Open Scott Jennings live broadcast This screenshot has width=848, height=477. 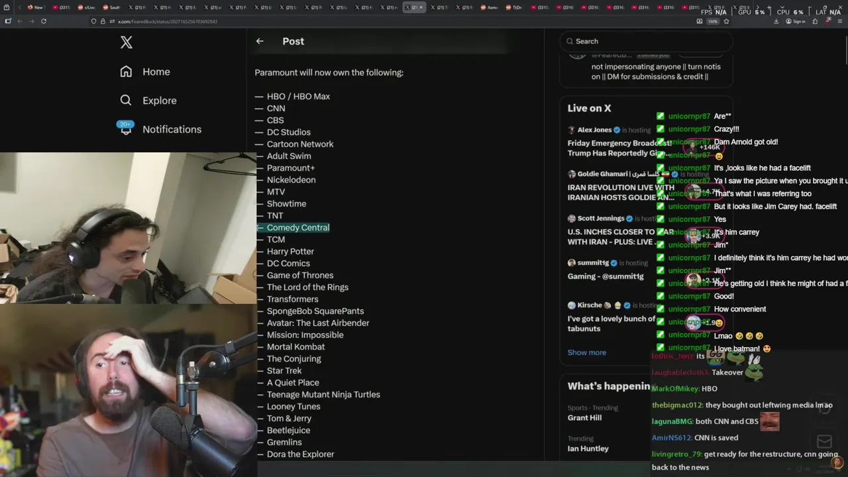coord(620,231)
